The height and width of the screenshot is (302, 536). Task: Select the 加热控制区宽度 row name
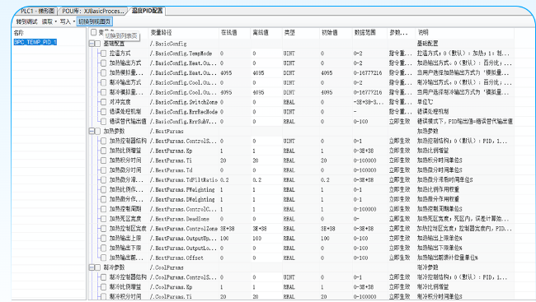coord(128,229)
